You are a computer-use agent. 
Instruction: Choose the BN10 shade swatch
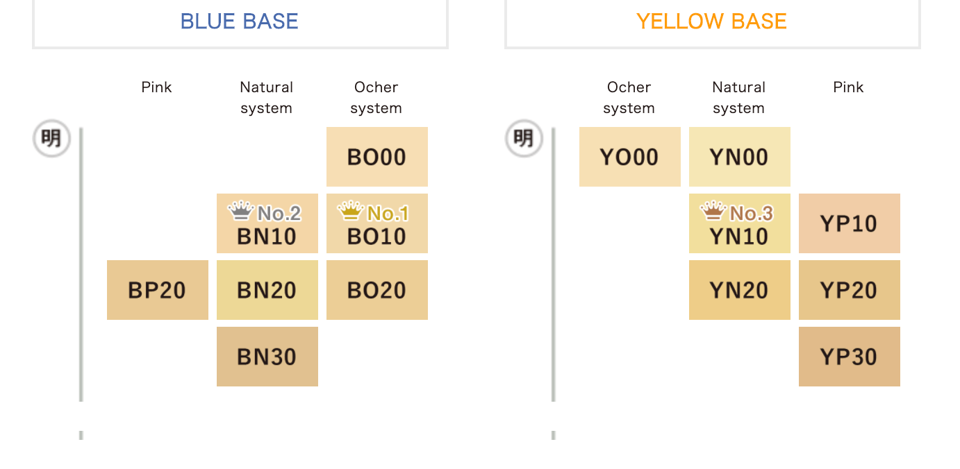267,223
